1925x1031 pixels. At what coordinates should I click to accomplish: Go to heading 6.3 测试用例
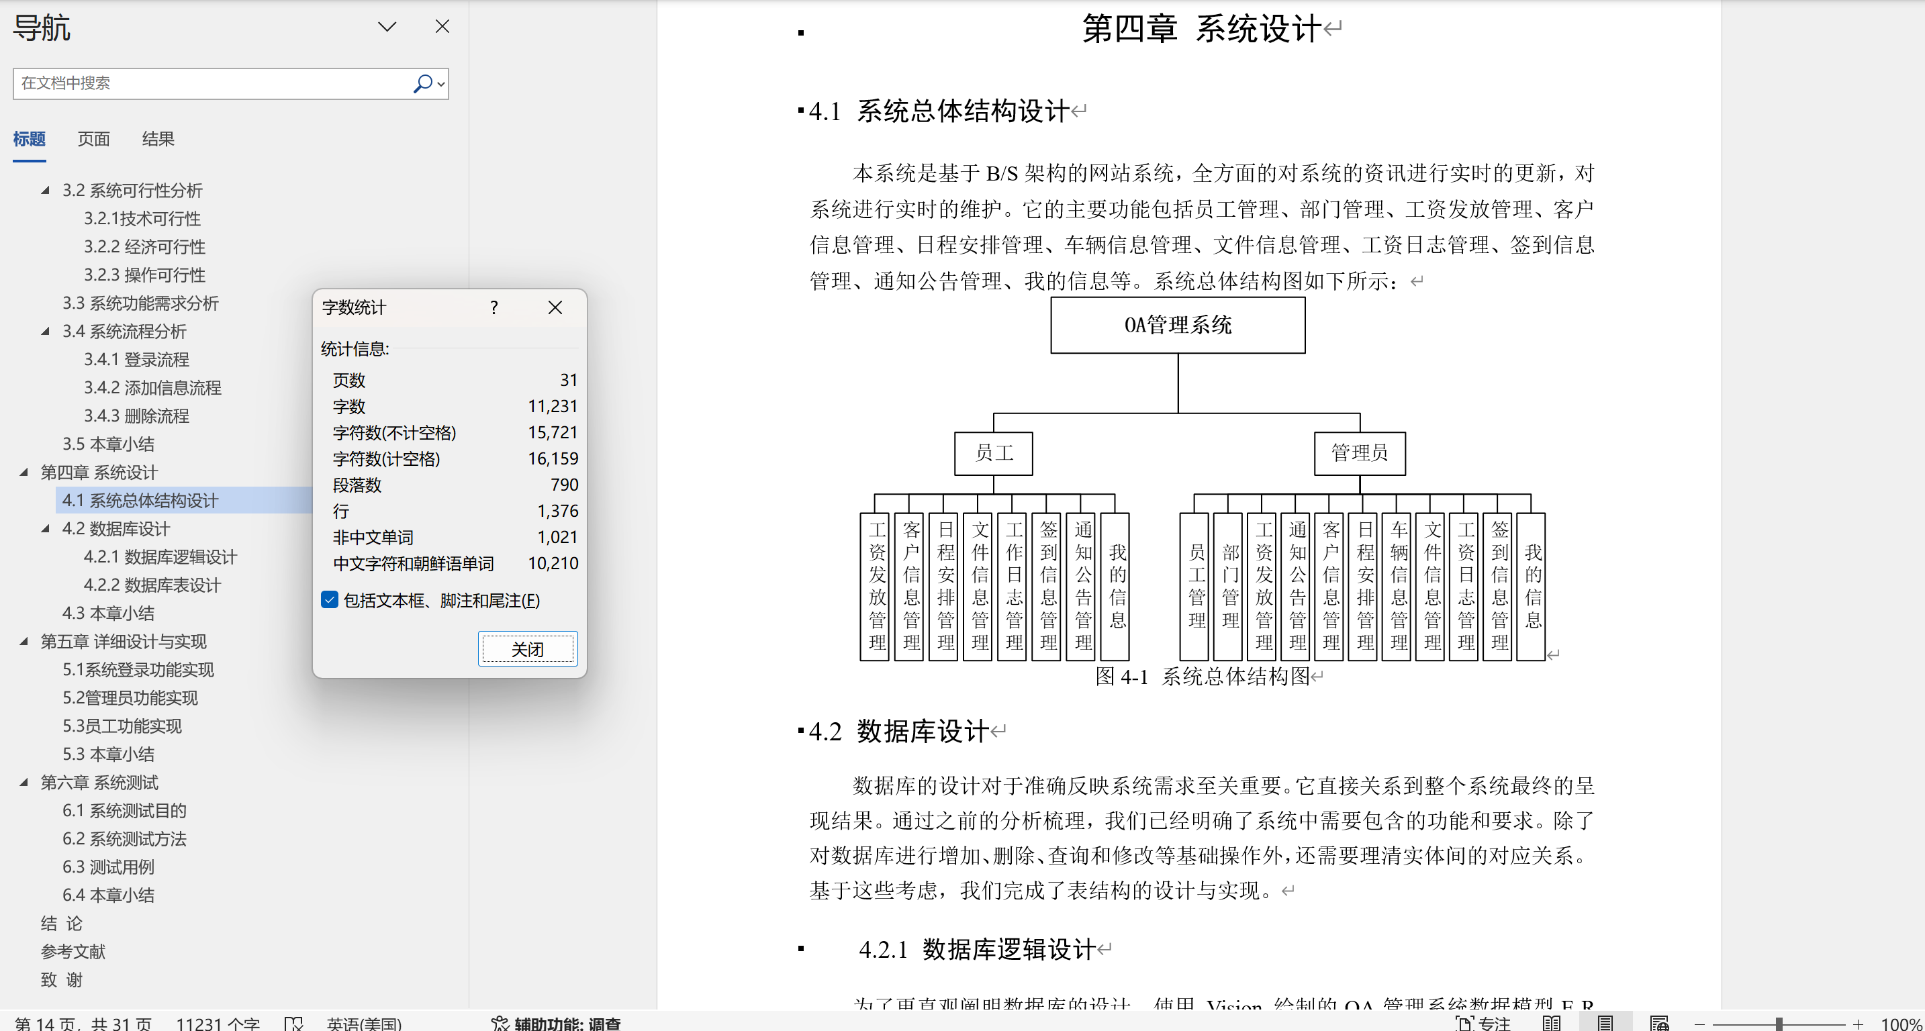pos(108,867)
